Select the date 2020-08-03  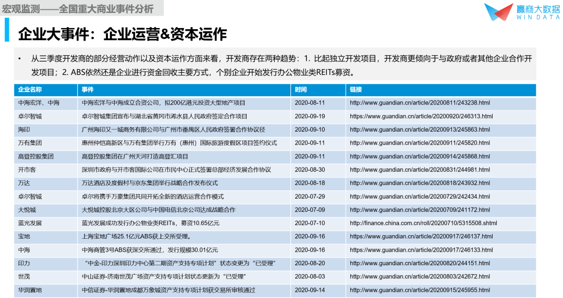[x=310, y=277]
